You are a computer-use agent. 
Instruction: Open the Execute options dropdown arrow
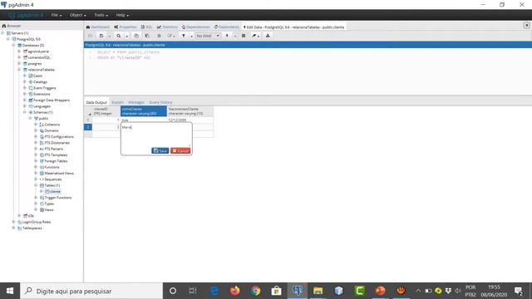tap(234, 36)
